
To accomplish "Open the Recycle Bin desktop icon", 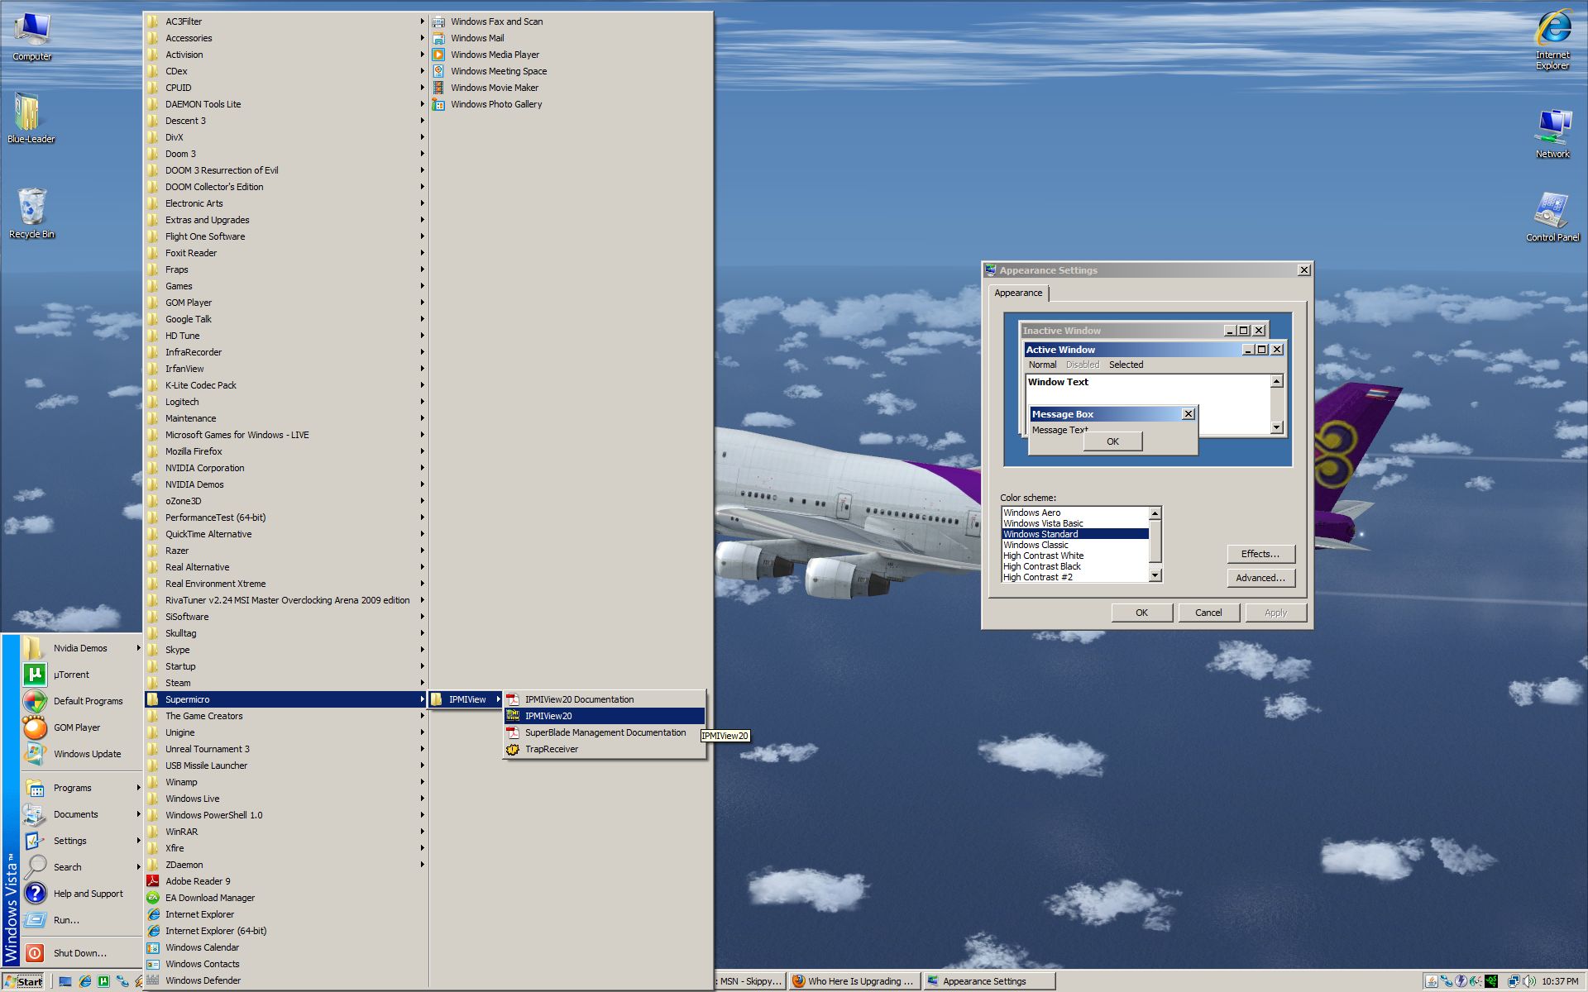I will point(31,212).
